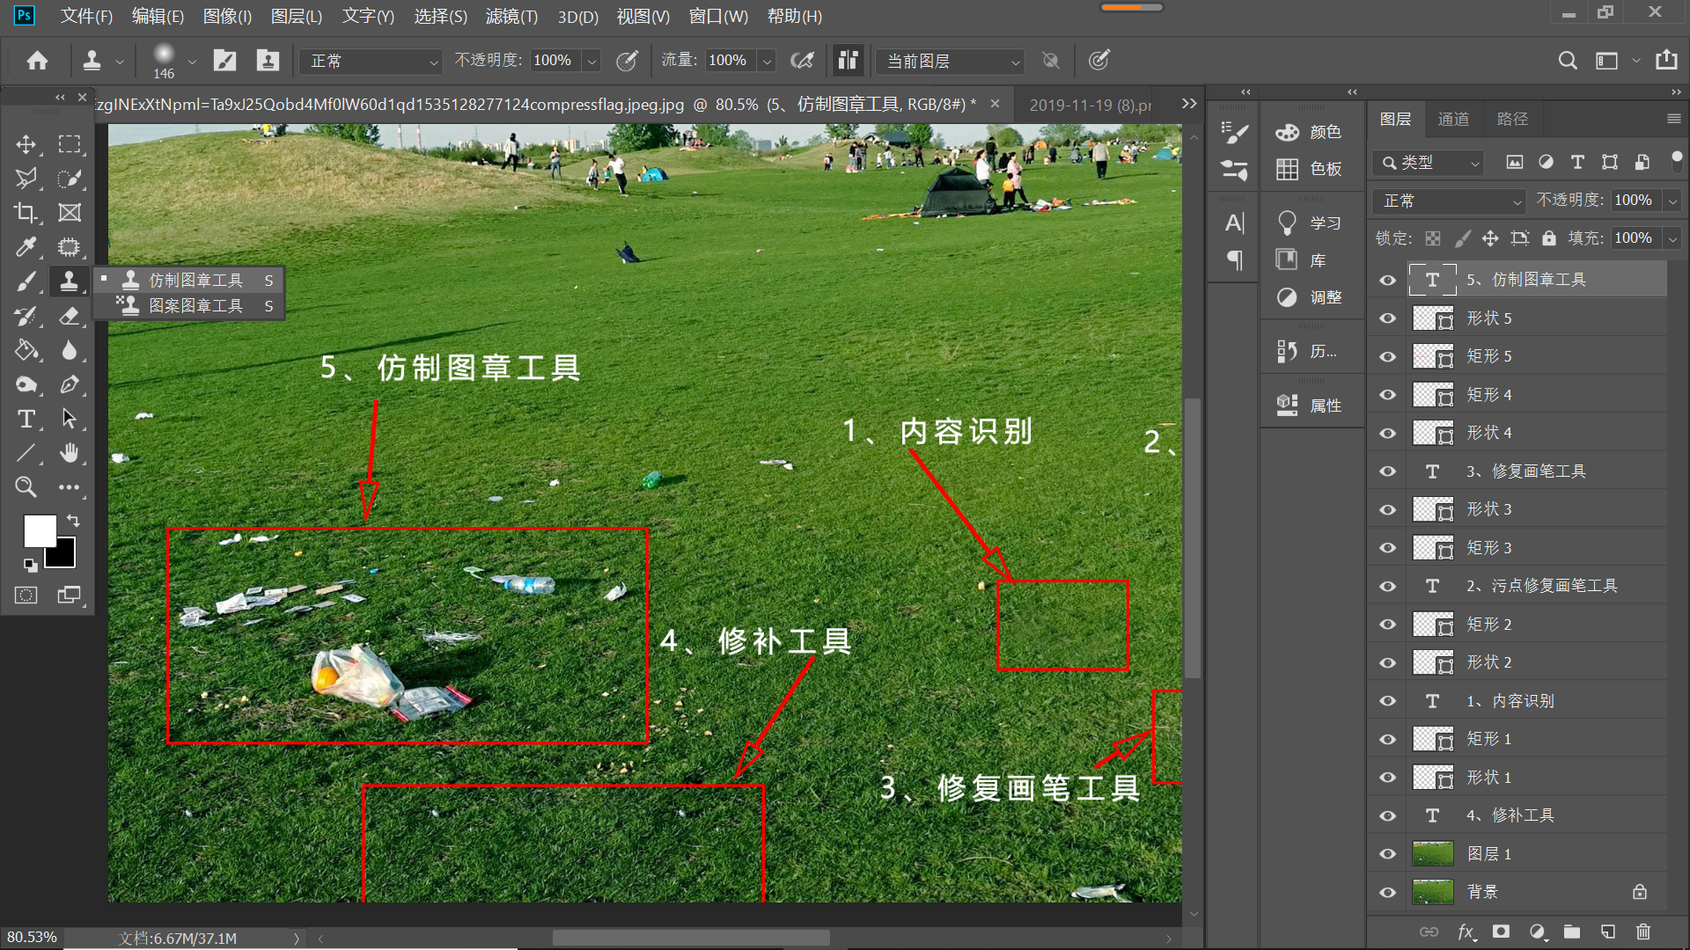Switch to the 路径 tab

[x=1512, y=119]
